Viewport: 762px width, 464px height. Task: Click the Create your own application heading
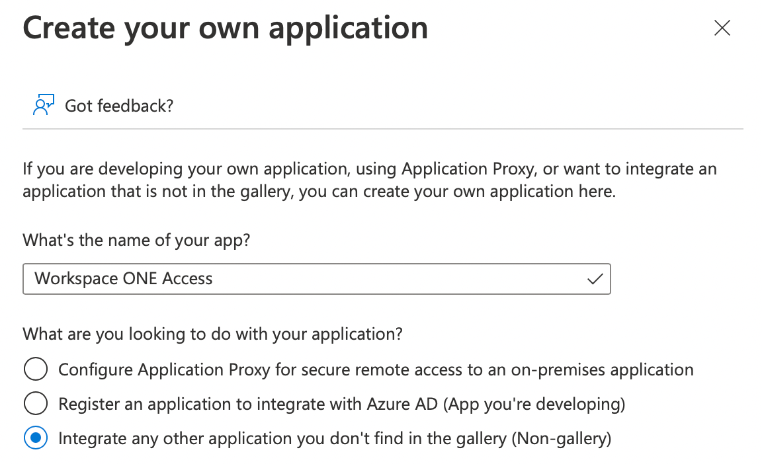point(225,28)
